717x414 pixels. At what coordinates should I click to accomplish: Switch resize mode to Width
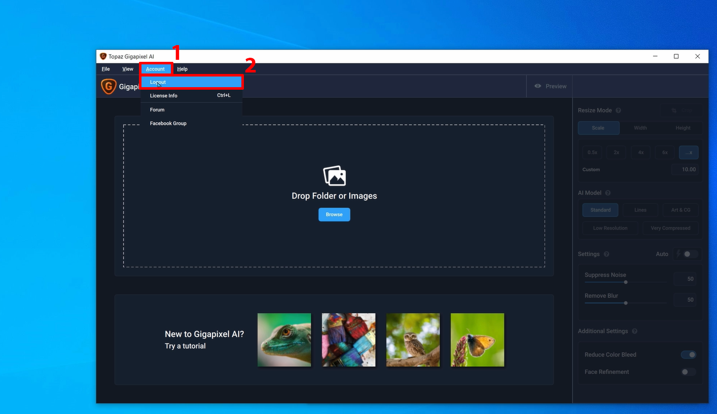point(640,128)
